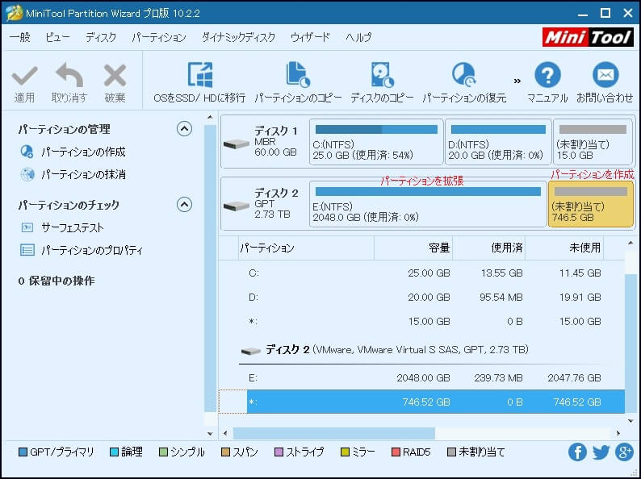Select ディスク 2 drive icon in disk map
This screenshot has height=479, width=641.
tap(237, 206)
